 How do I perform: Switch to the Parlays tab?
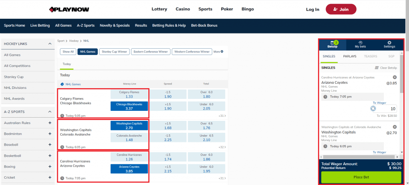(350, 56)
